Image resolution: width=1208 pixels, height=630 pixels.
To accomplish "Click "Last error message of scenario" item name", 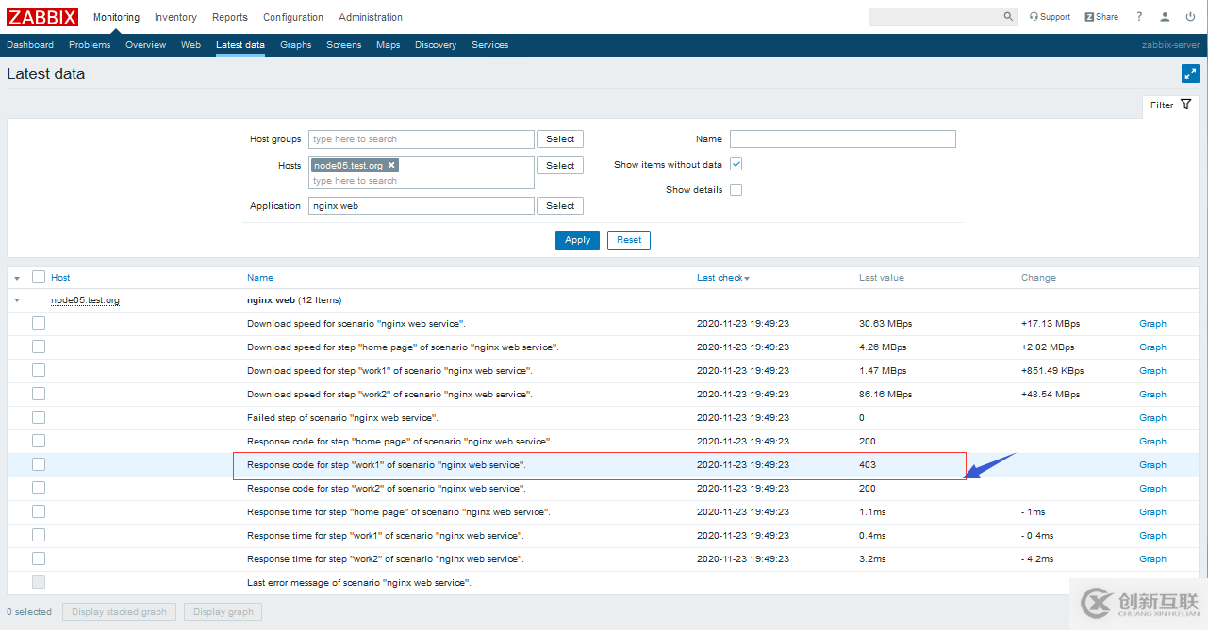I will [x=358, y=582].
